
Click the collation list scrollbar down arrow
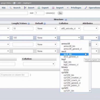pyautogui.click(x=90, y=91)
